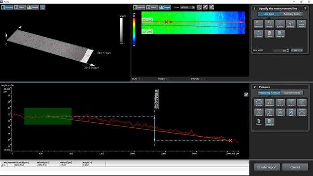This screenshot has height=176, width=313.
Task: Select Area Valley measurement
Action: pyautogui.click(x=291, y=112)
